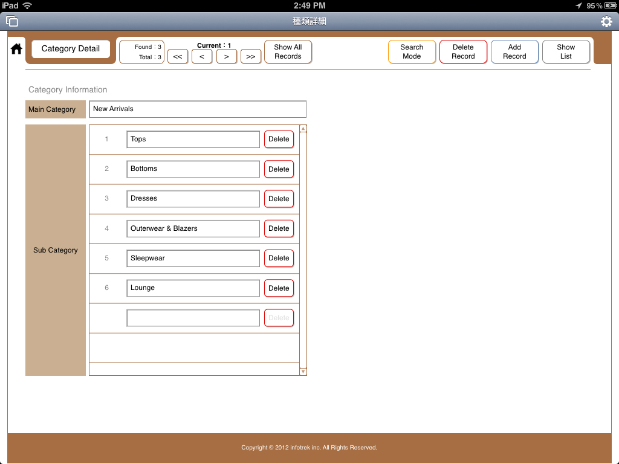This screenshot has width=619, height=464.
Task: Edit the Main Category field
Action: (x=197, y=109)
